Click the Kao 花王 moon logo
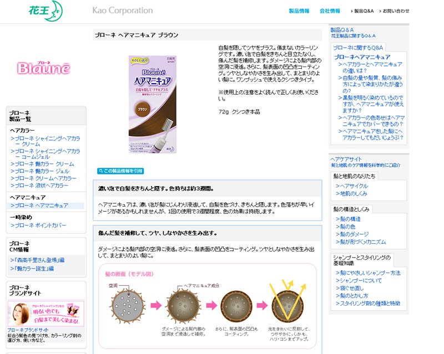The height and width of the screenshot is (354, 444). click(x=46, y=11)
